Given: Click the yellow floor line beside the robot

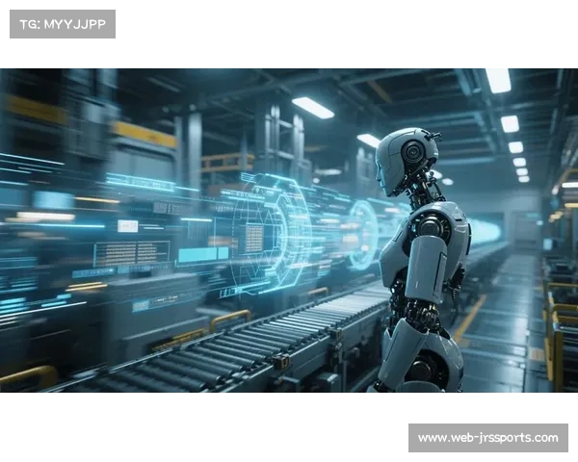Looking at the screenshot, I should [470, 317].
